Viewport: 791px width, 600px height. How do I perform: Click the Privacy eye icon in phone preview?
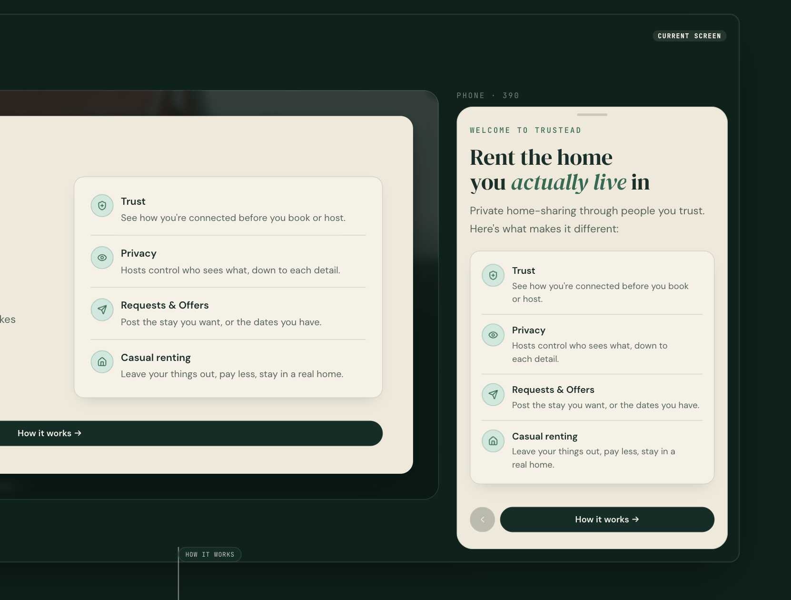[x=493, y=335]
